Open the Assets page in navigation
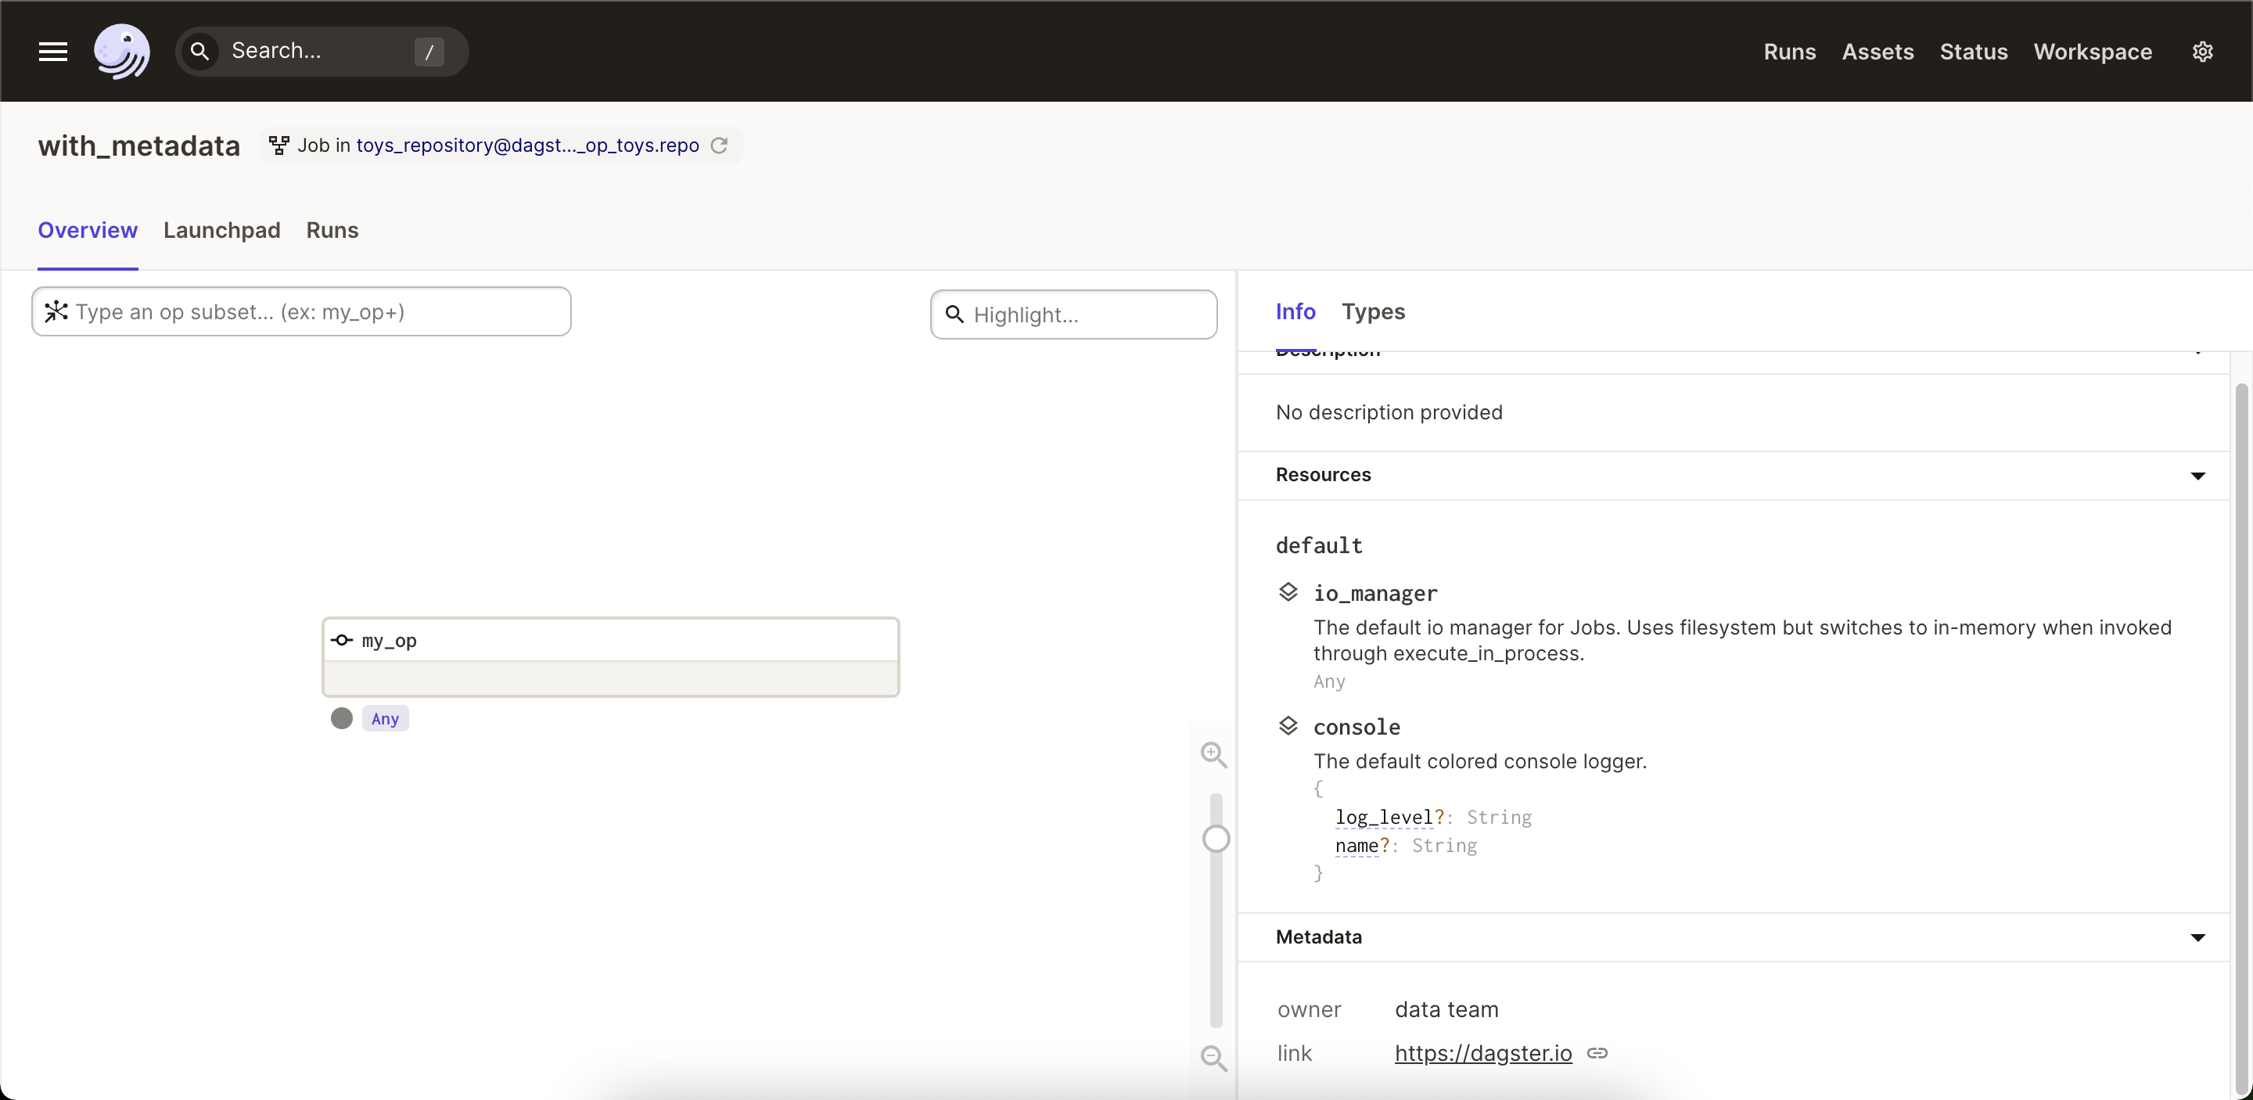The height and width of the screenshot is (1100, 2253). tap(1878, 52)
